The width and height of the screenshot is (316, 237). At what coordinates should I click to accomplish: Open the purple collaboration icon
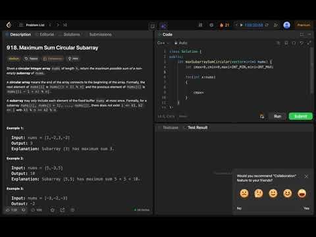[163, 26]
